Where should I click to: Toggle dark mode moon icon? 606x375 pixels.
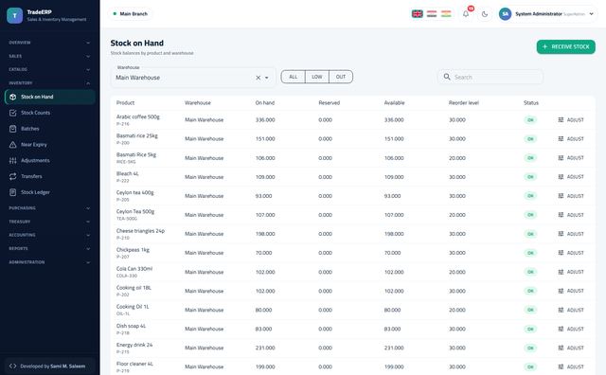click(485, 14)
